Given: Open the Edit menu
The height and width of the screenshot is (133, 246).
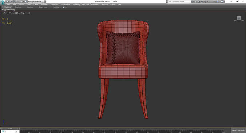Looking at the screenshot, I should pyautogui.click(x=8, y=4).
